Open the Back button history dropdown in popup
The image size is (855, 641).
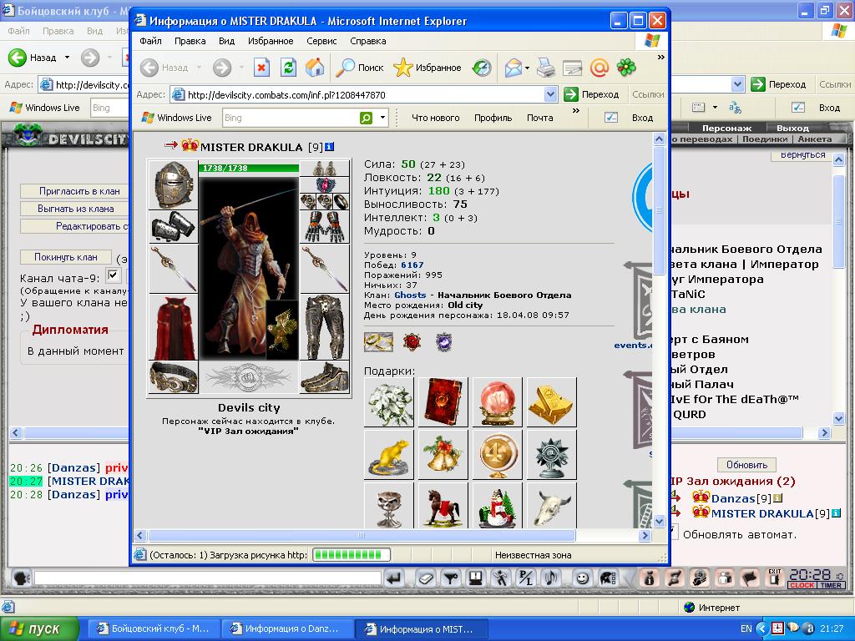pos(199,68)
